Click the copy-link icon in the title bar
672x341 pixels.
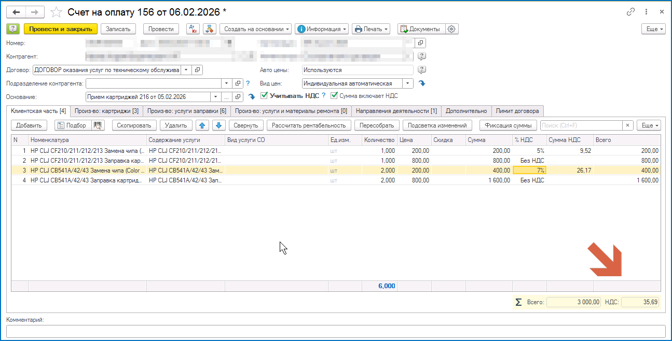point(631,12)
